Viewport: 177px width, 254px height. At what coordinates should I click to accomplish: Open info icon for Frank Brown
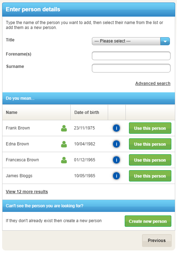pyautogui.click(x=116, y=128)
